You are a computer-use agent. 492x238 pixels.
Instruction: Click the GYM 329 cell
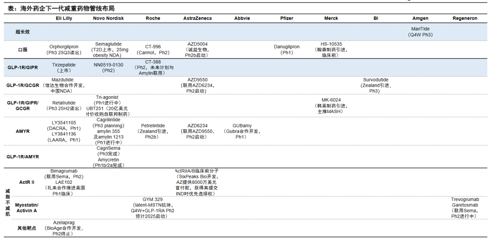[153, 208]
